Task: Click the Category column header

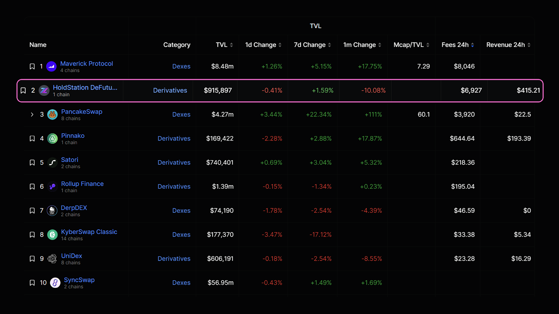Action: [x=177, y=45]
